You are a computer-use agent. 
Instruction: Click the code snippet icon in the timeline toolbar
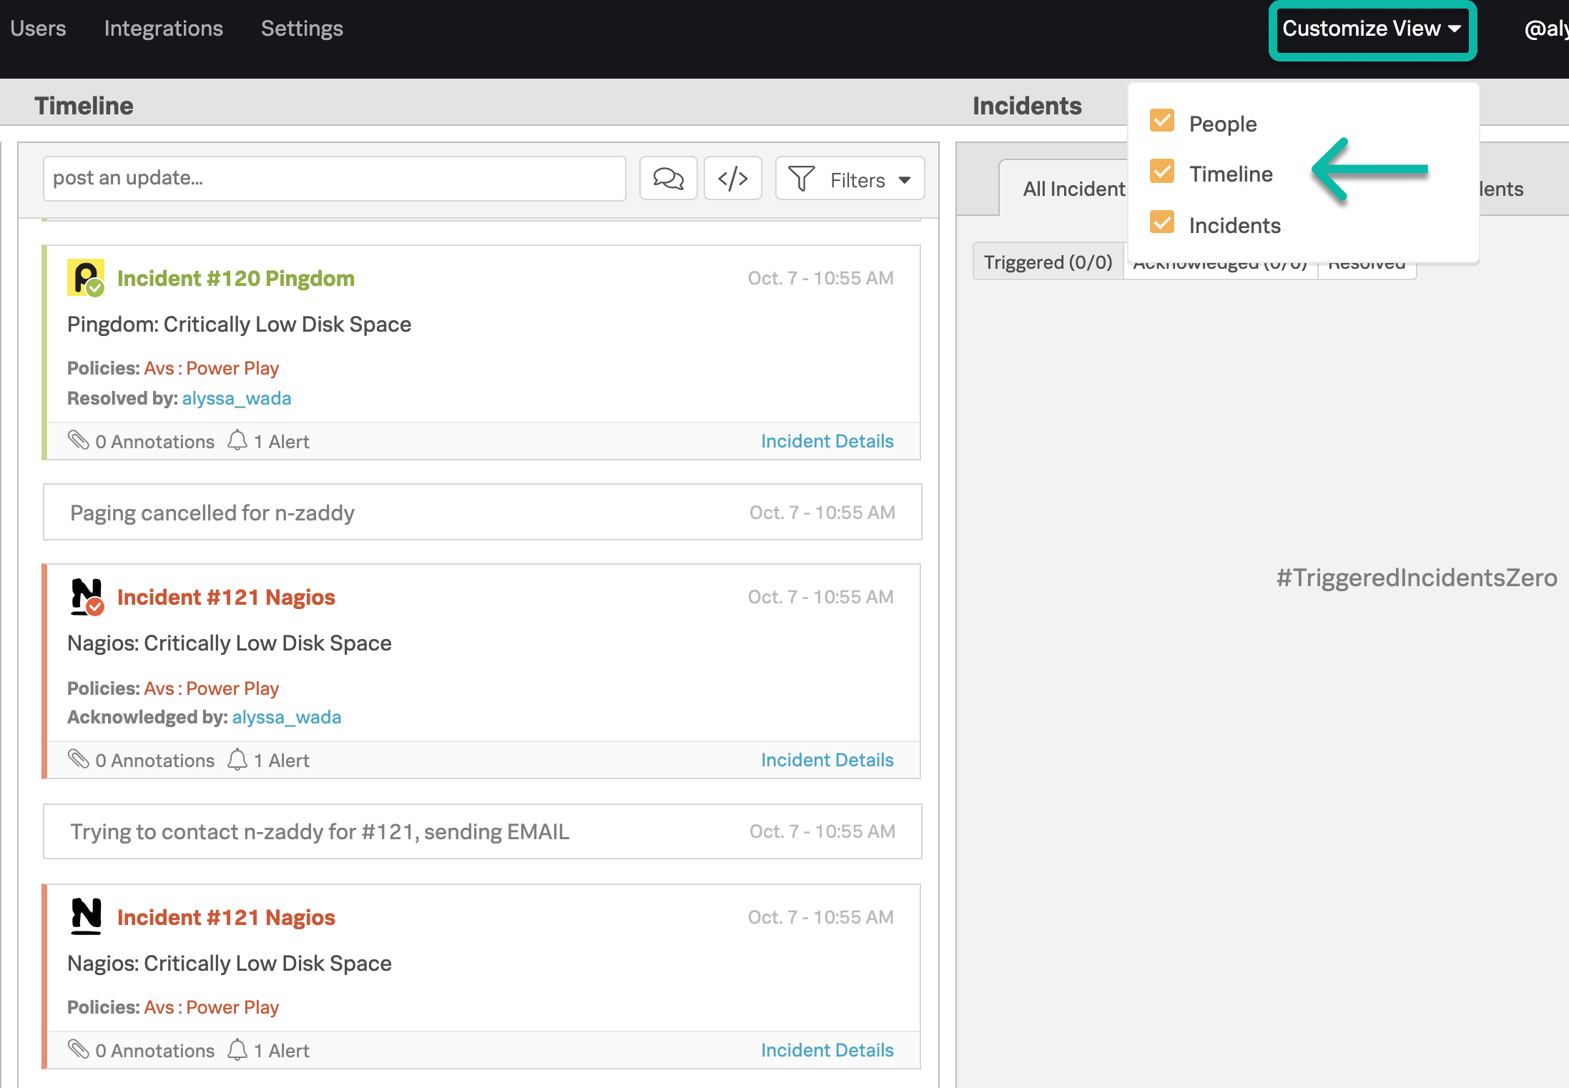[x=732, y=178]
